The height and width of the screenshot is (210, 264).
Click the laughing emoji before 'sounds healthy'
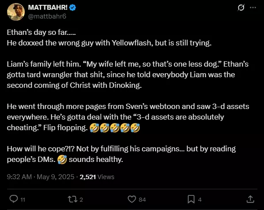click(x=62, y=159)
